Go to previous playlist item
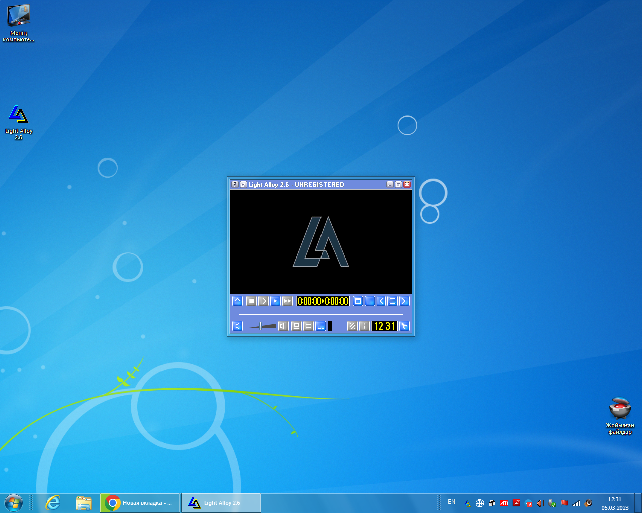The width and height of the screenshot is (642, 513). [381, 301]
